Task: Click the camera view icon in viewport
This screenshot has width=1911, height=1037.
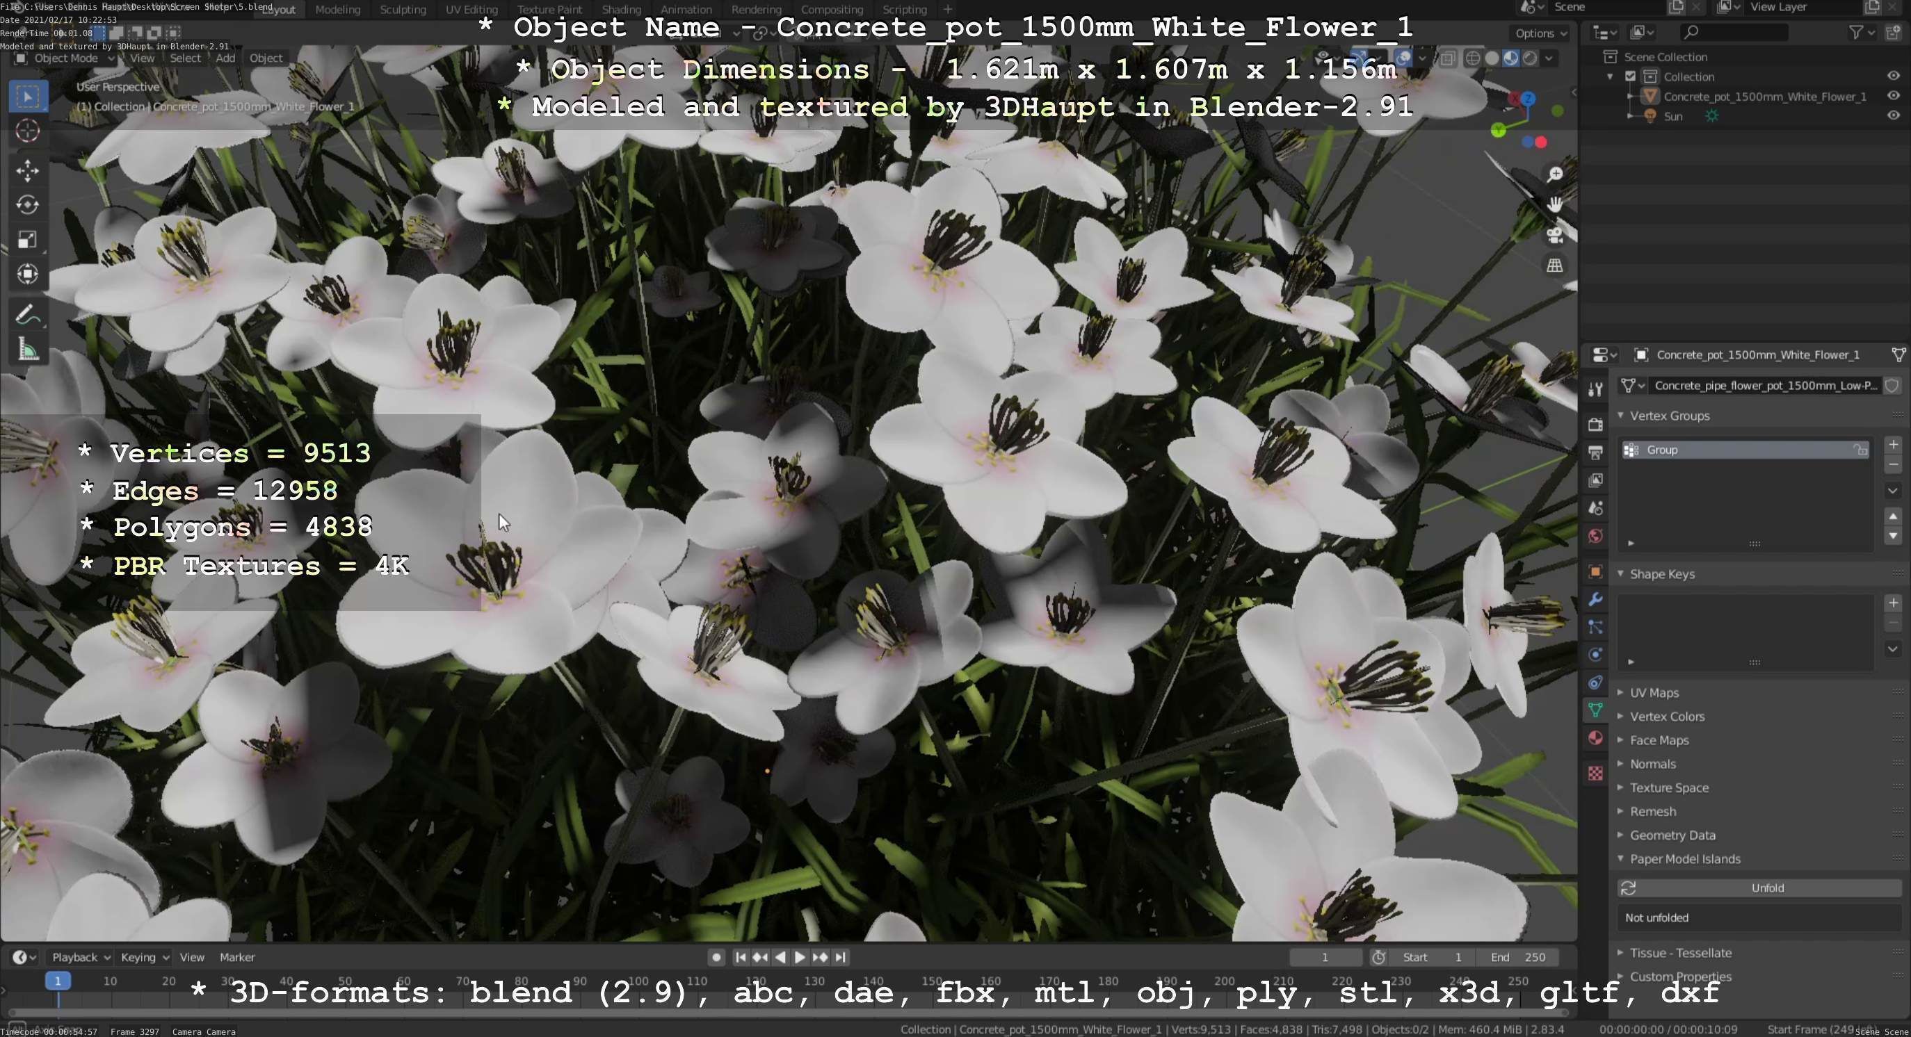Action: coord(1555,236)
